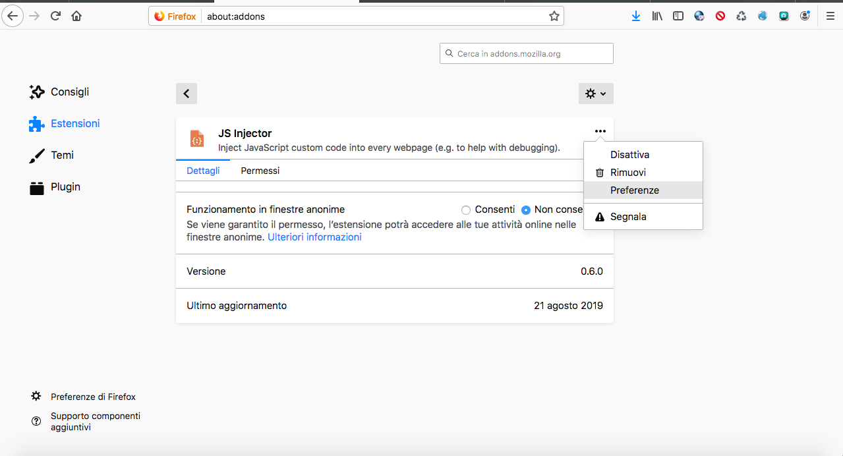Open the Firefox account avatar icon
This screenshot has height=456, width=843.
[x=805, y=16]
